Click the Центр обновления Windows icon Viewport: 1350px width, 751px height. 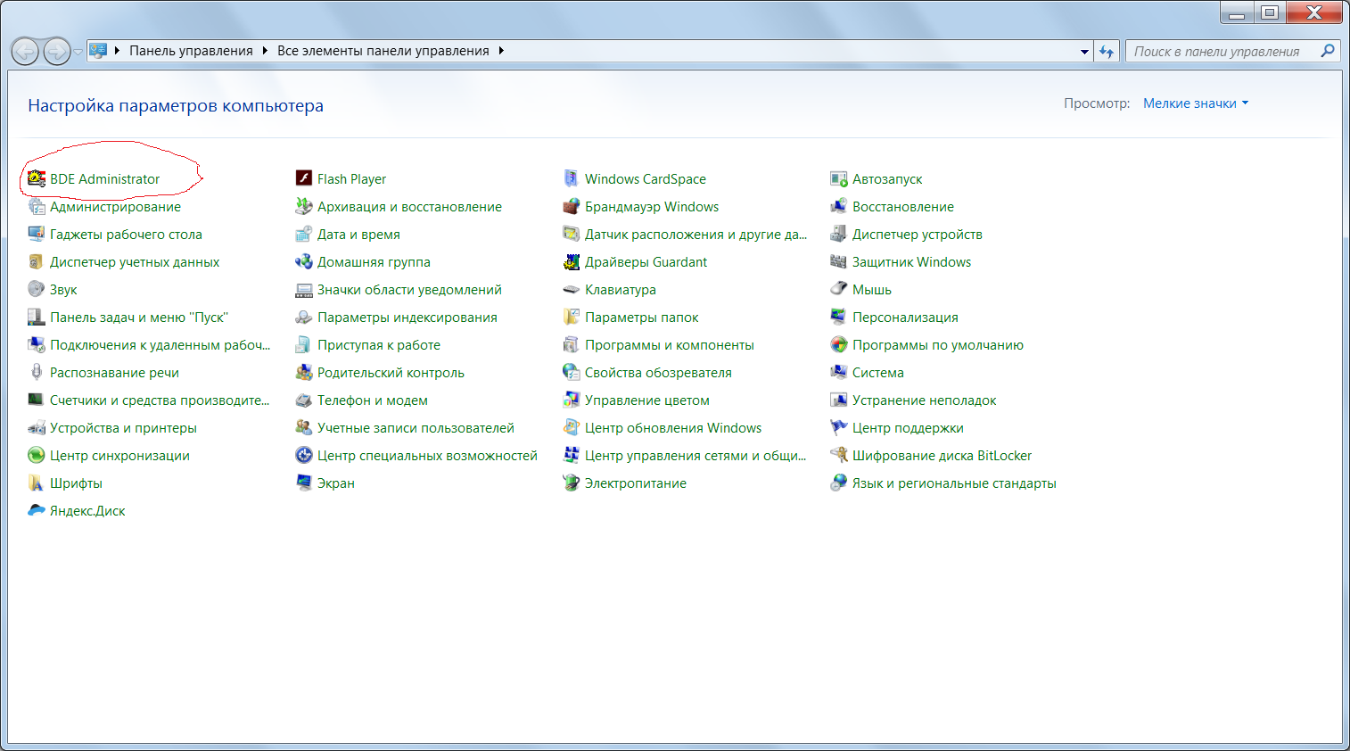[572, 428]
